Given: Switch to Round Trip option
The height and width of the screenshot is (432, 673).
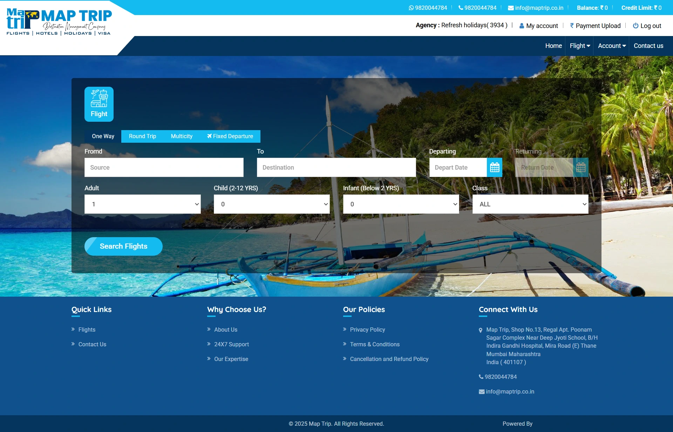Looking at the screenshot, I should click(142, 136).
